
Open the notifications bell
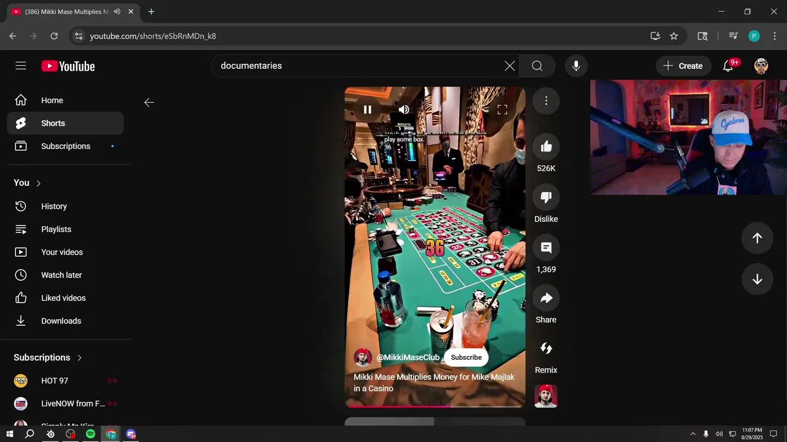click(x=728, y=66)
